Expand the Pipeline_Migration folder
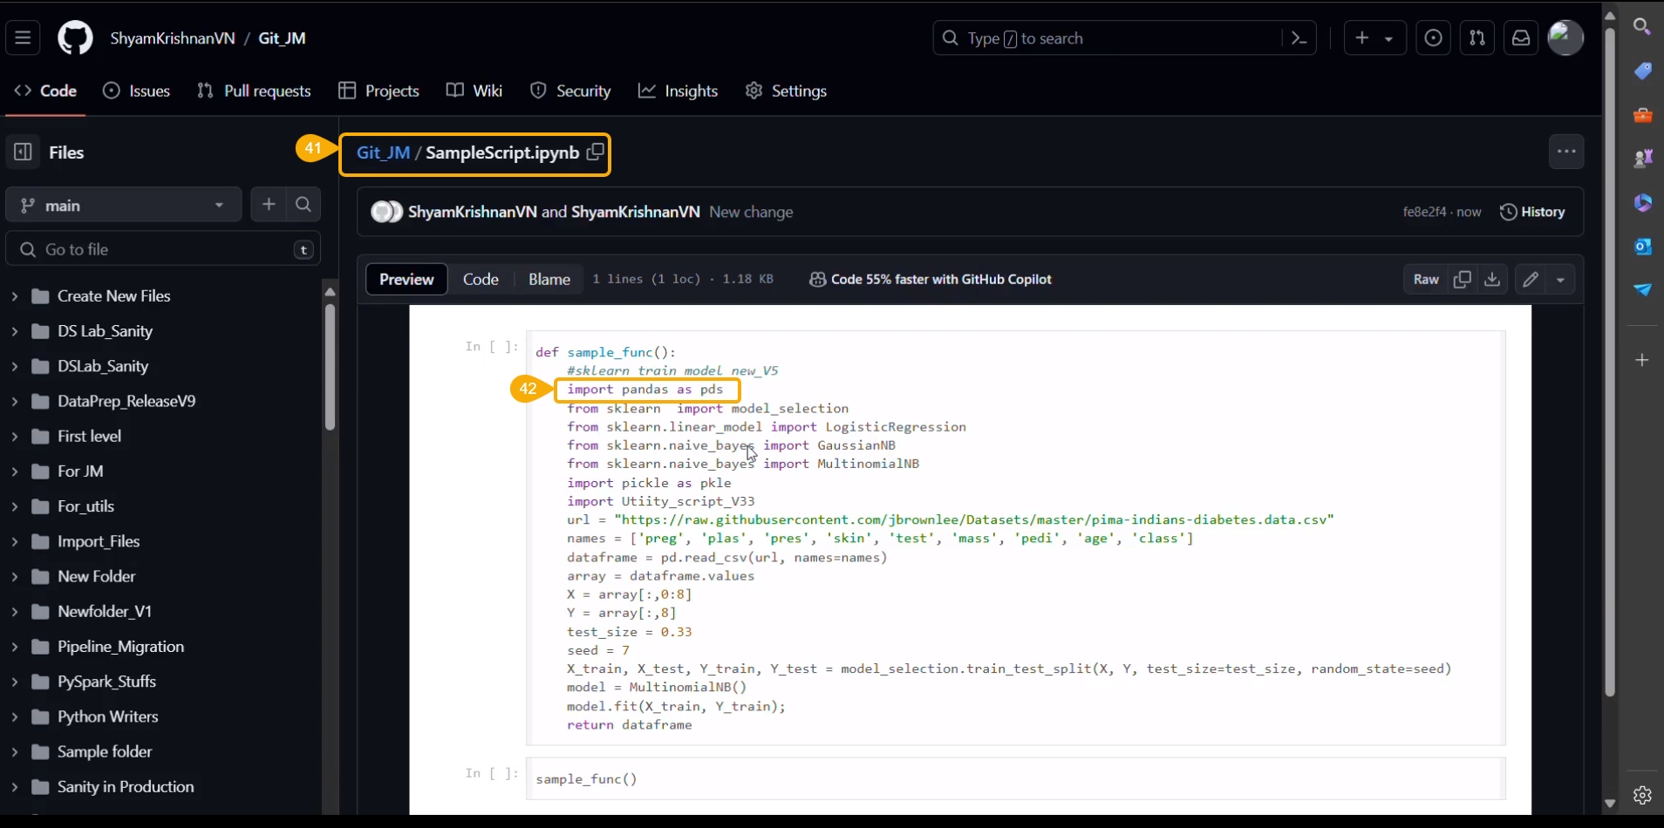The height and width of the screenshot is (828, 1664). 15,647
